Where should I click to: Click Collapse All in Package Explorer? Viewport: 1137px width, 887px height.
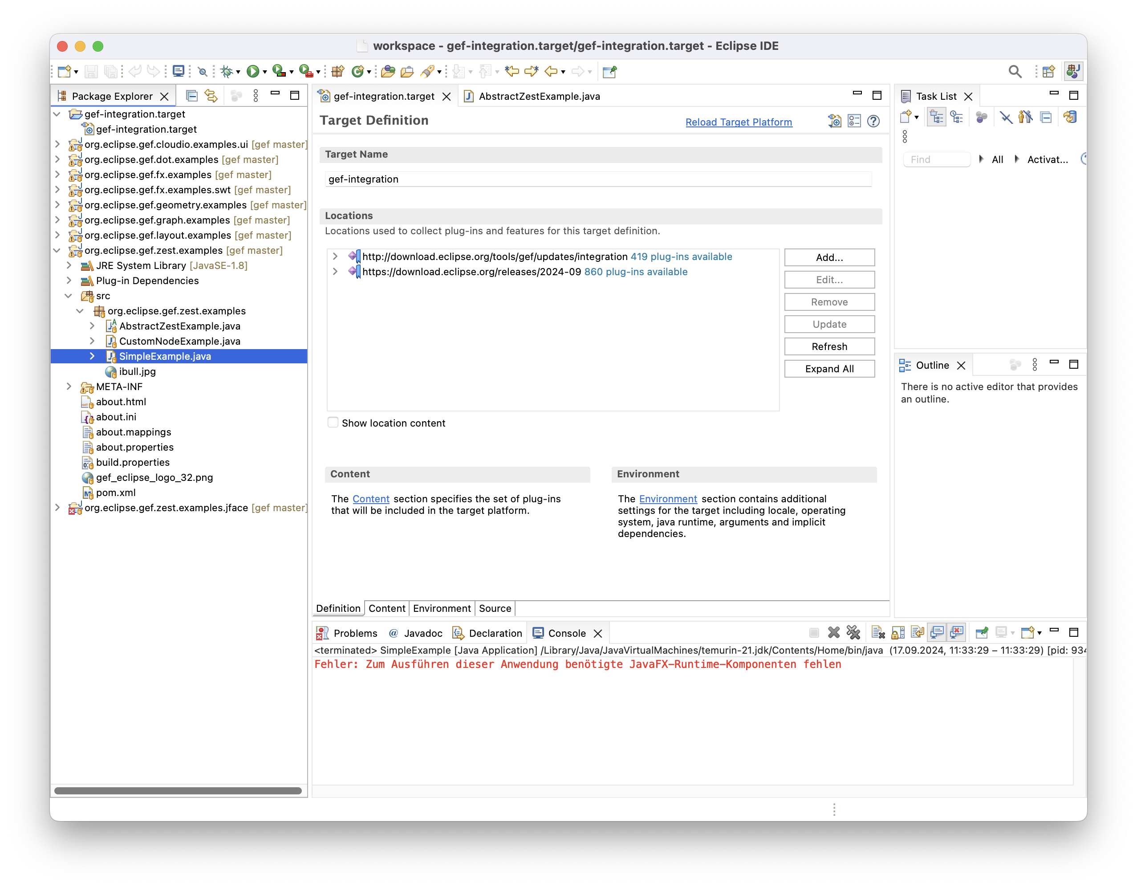[x=191, y=96]
